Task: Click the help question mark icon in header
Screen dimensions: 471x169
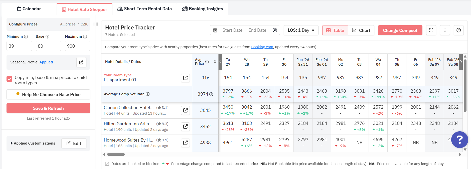Action: tap(458, 30)
